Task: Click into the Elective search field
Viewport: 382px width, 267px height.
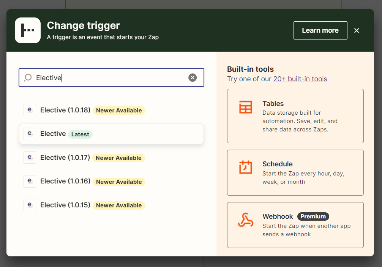Action: click(x=110, y=78)
